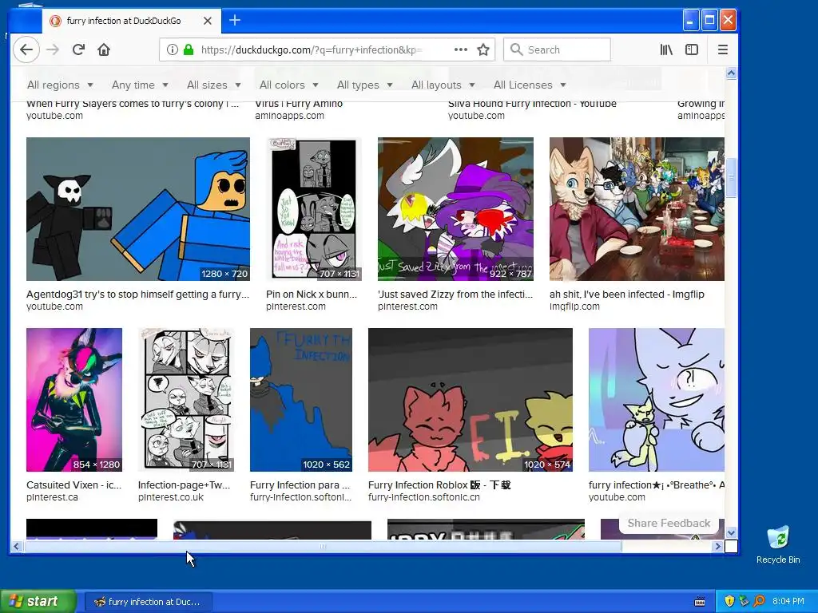Click the magnifier tray icon
818x613 pixels.
pyautogui.click(x=759, y=601)
